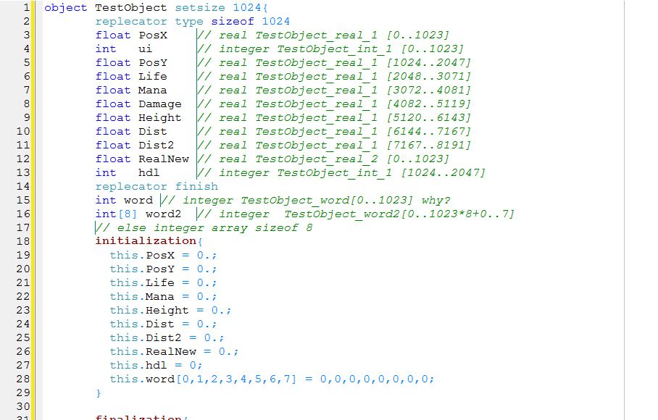Click variable name RealNew on line 12
The width and height of the screenshot is (658, 420).
164,159
